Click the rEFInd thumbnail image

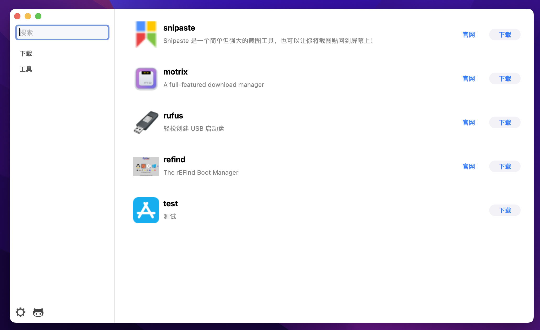tap(146, 166)
